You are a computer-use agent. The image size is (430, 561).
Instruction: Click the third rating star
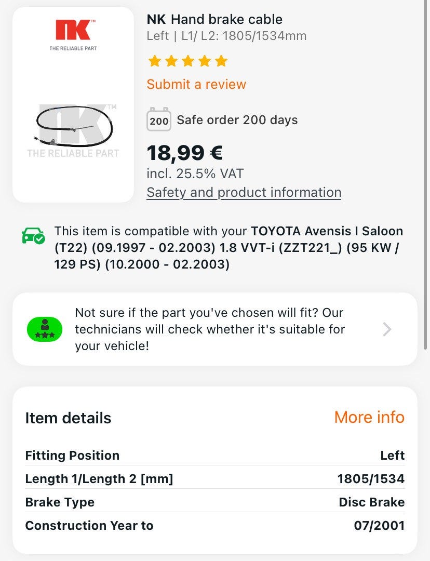point(187,61)
